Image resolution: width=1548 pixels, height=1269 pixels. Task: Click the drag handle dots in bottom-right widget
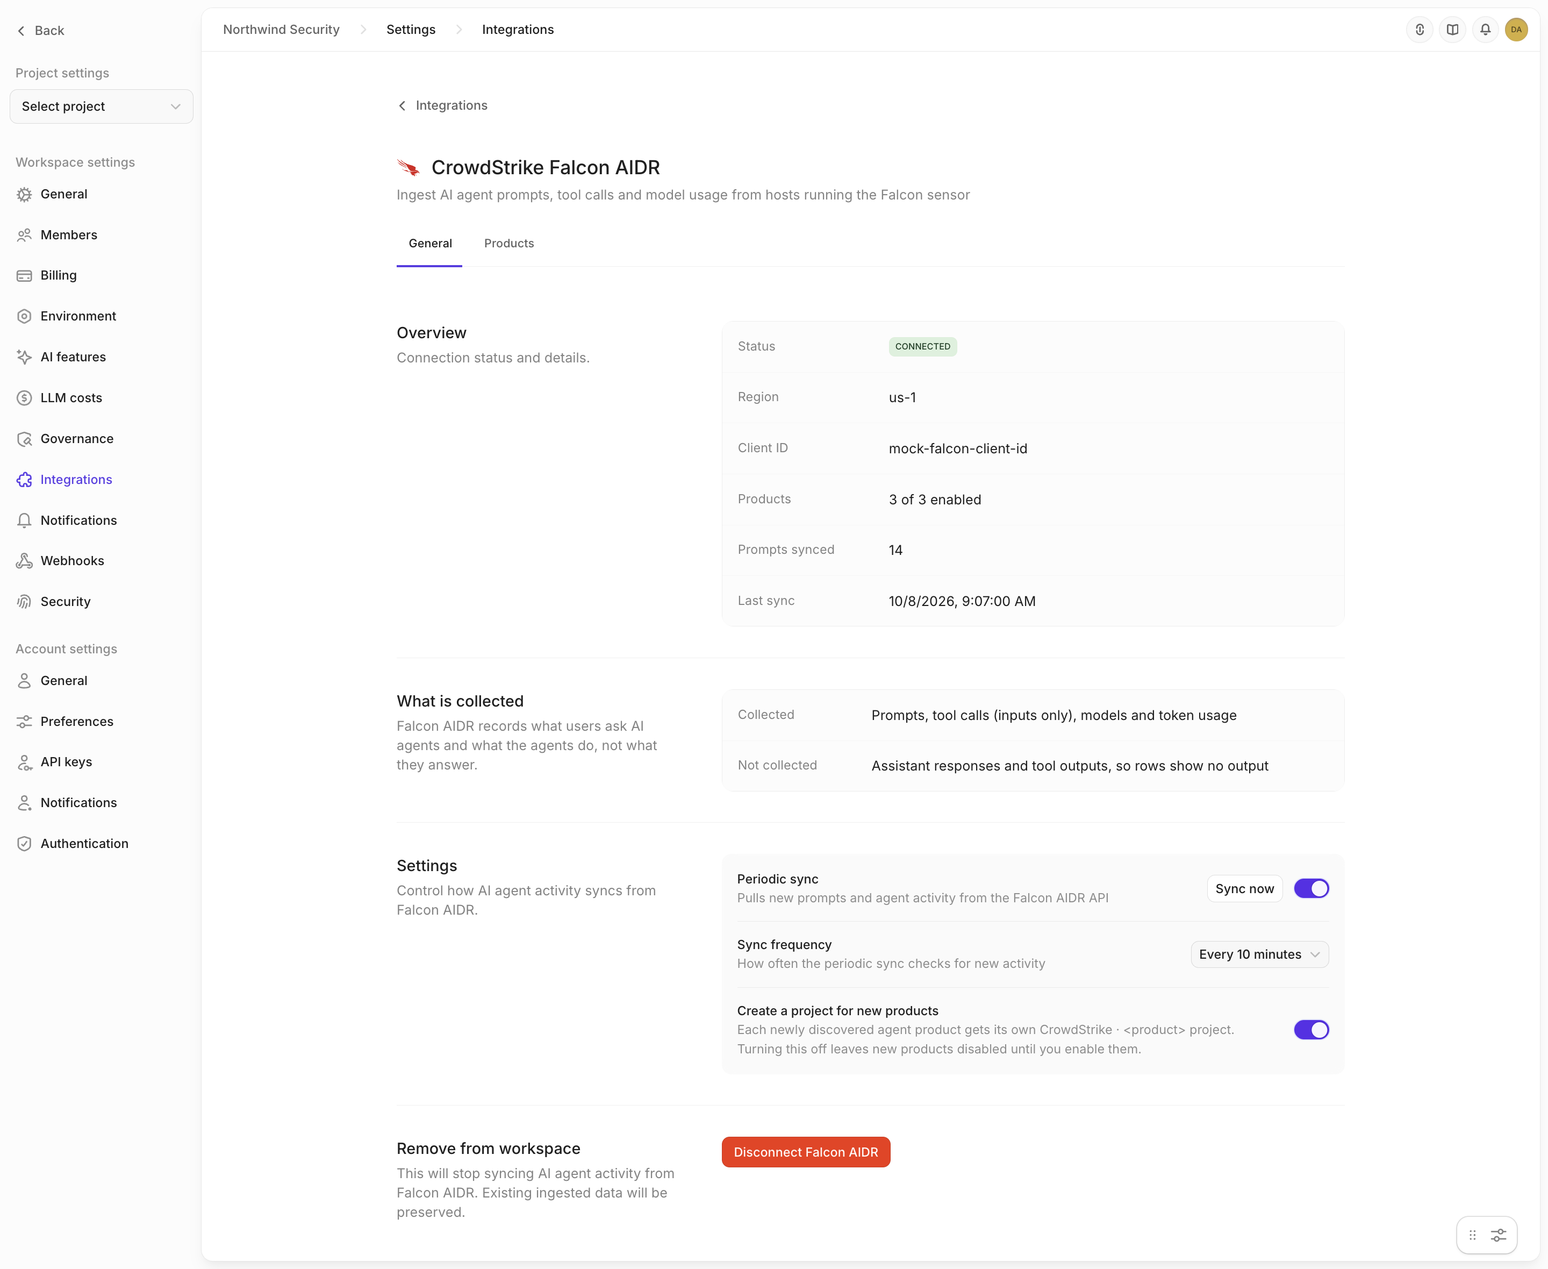1473,1235
